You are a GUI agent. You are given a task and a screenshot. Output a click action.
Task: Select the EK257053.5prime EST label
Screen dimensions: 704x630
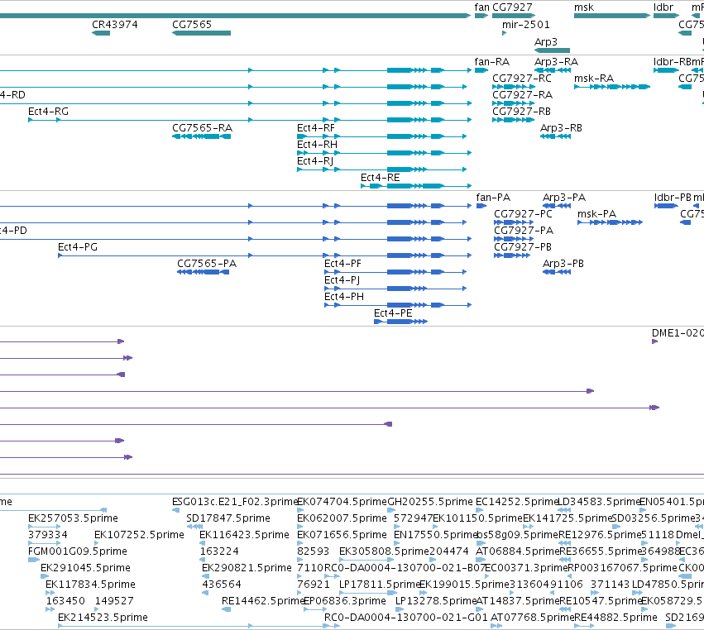(x=73, y=518)
